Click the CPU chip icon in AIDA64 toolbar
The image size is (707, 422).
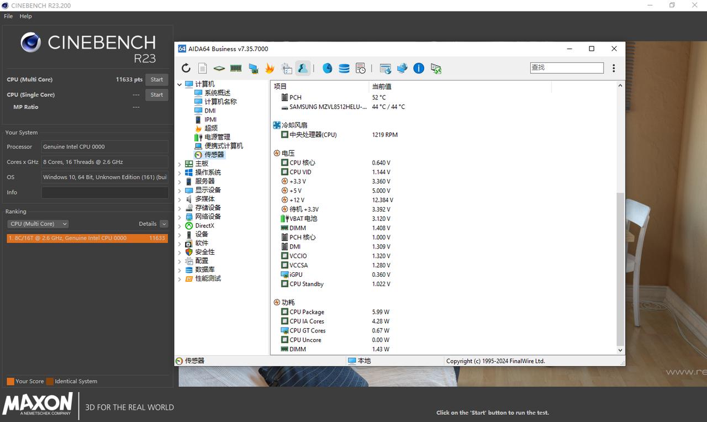pos(219,68)
